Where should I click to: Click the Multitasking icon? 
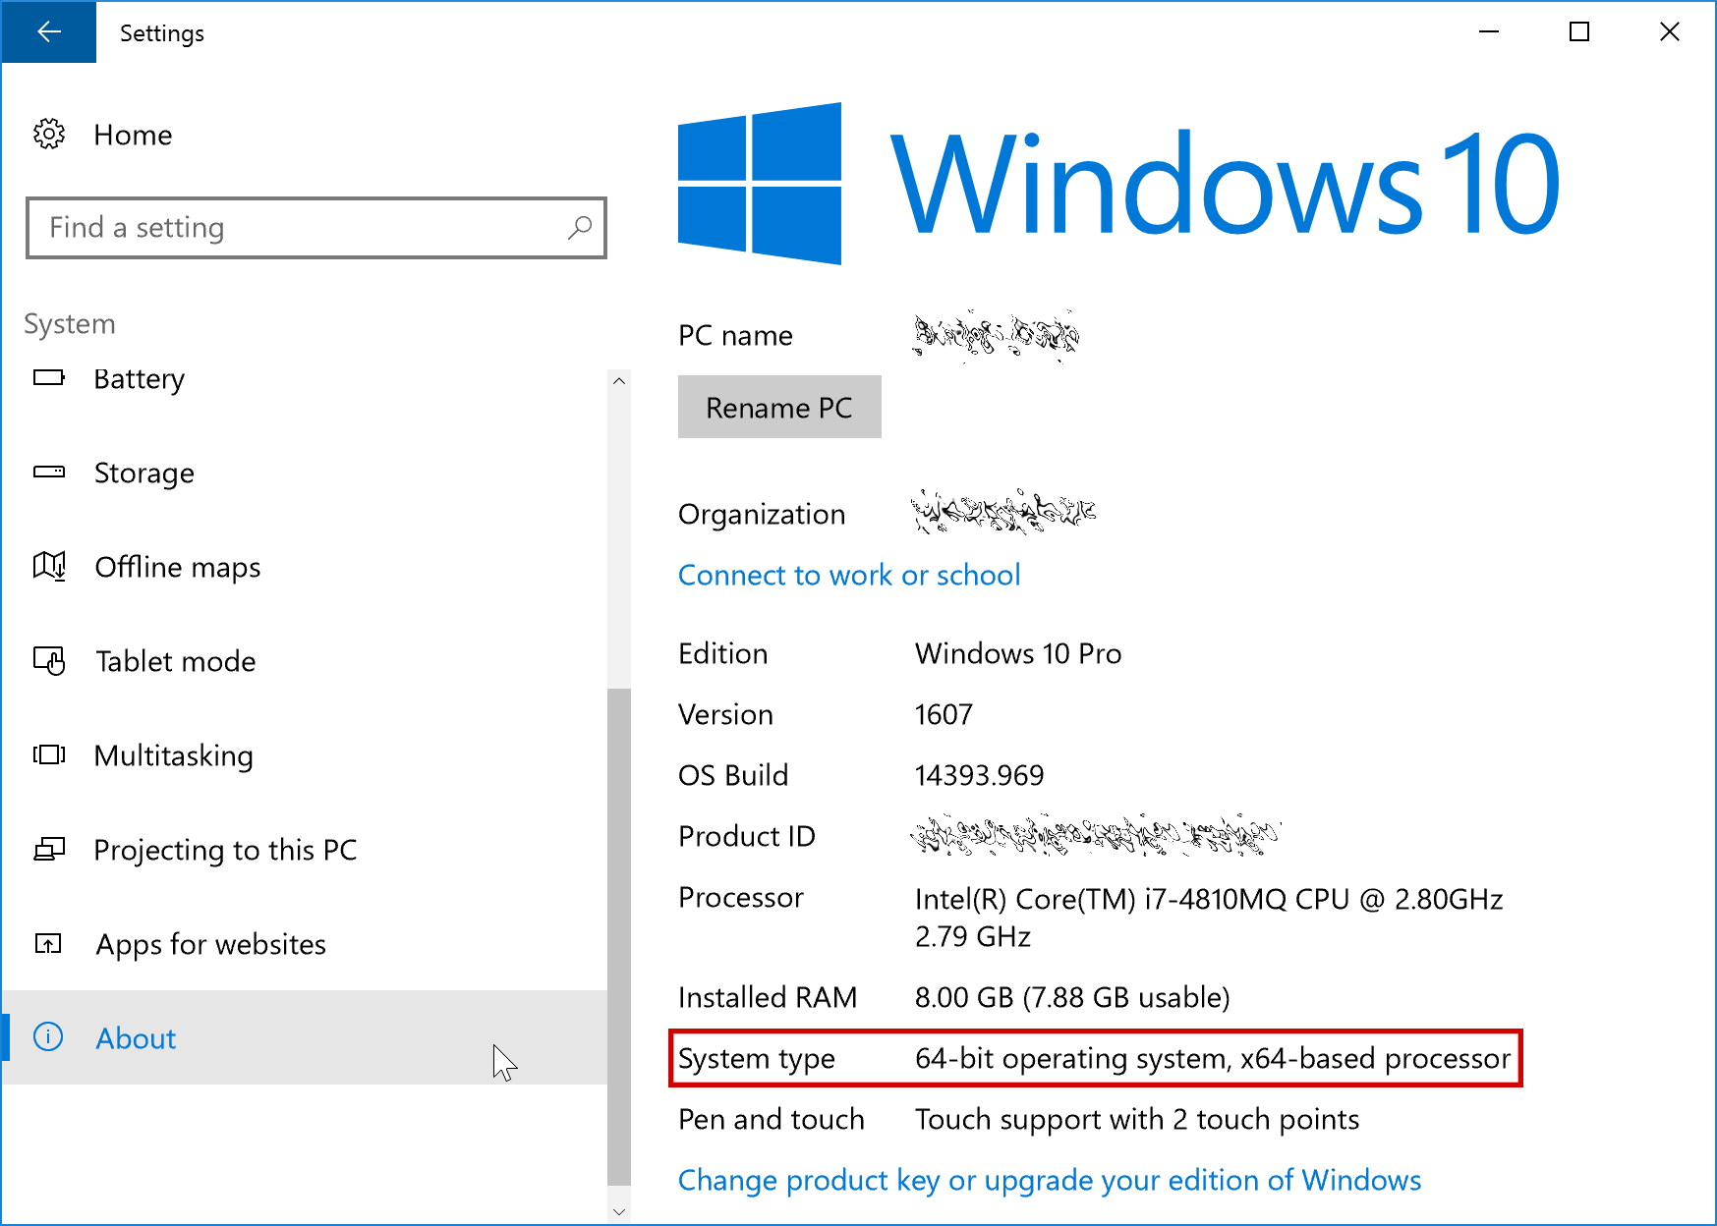point(49,754)
